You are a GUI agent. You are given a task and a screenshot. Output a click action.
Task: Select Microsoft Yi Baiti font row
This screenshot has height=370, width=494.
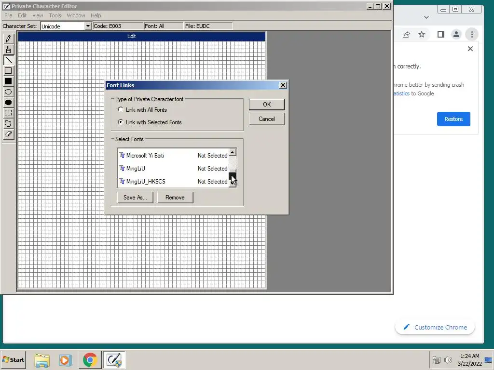point(173,156)
